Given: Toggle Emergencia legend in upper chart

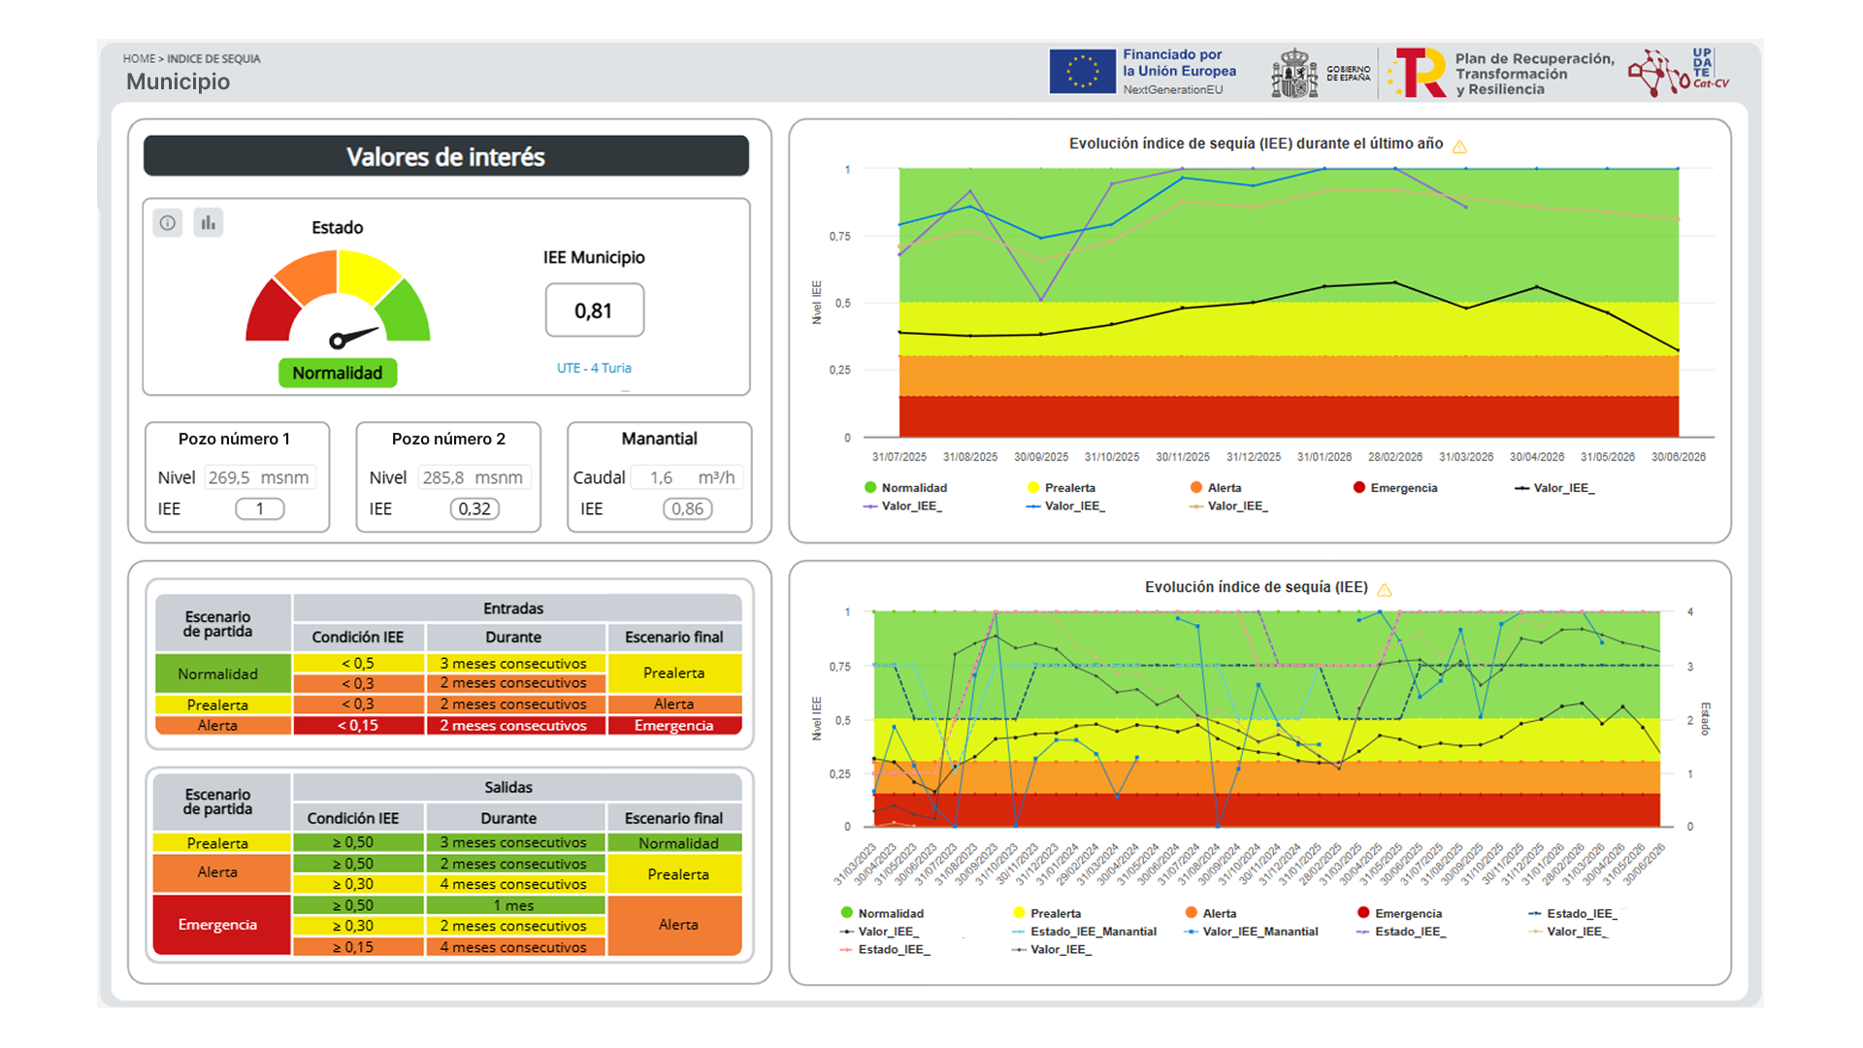Looking at the screenshot, I should [1395, 488].
